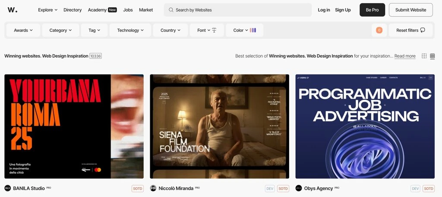Click SOTD badge for Niccolò Miranda

[283, 188]
